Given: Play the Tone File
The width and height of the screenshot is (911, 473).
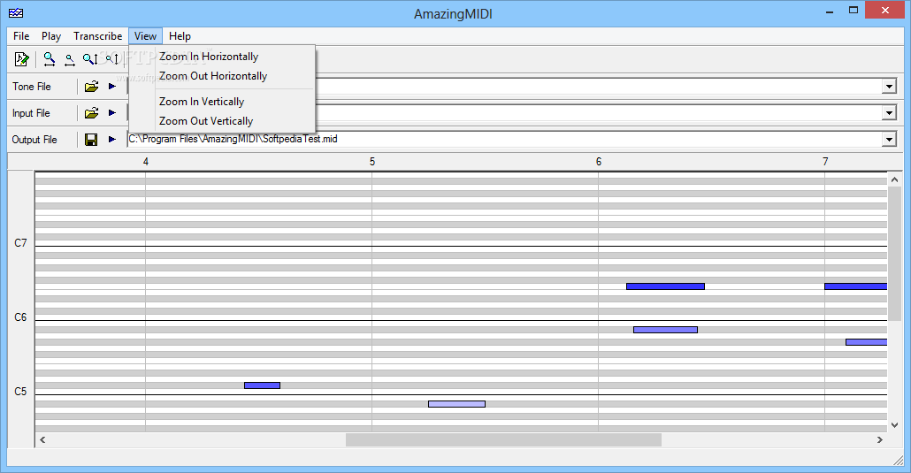Looking at the screenshot, I should click(x=112, y=87).
